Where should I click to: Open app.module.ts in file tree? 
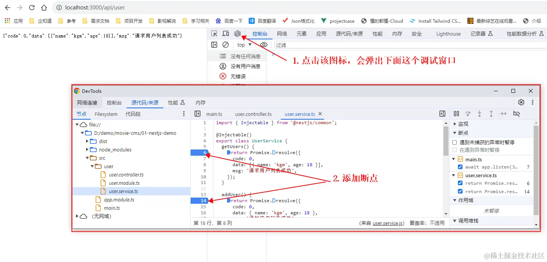pos(119,200)
